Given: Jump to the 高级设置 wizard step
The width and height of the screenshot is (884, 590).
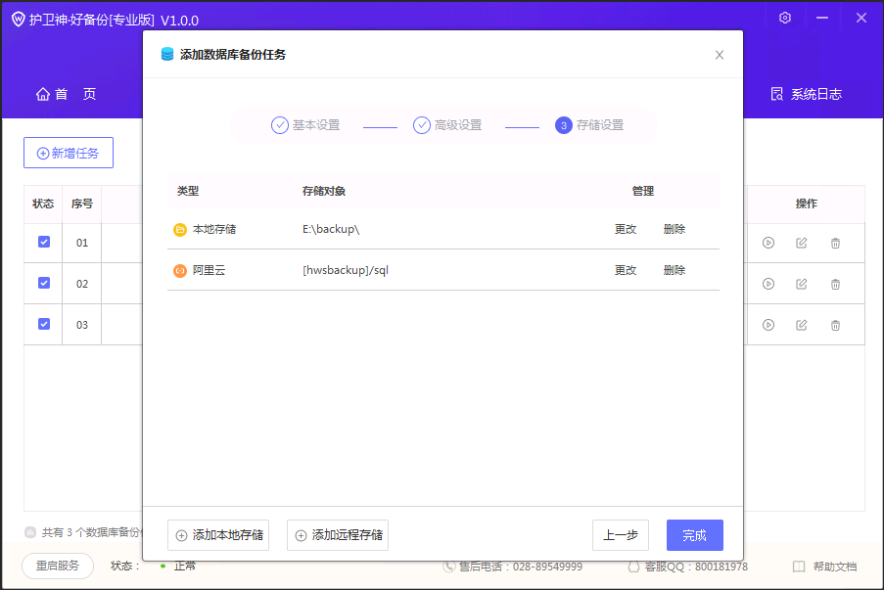Looking at the screenshot, I should coord(447,125).
